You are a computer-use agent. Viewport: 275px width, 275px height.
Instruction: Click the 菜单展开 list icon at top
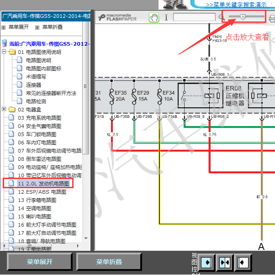point(4,27)
